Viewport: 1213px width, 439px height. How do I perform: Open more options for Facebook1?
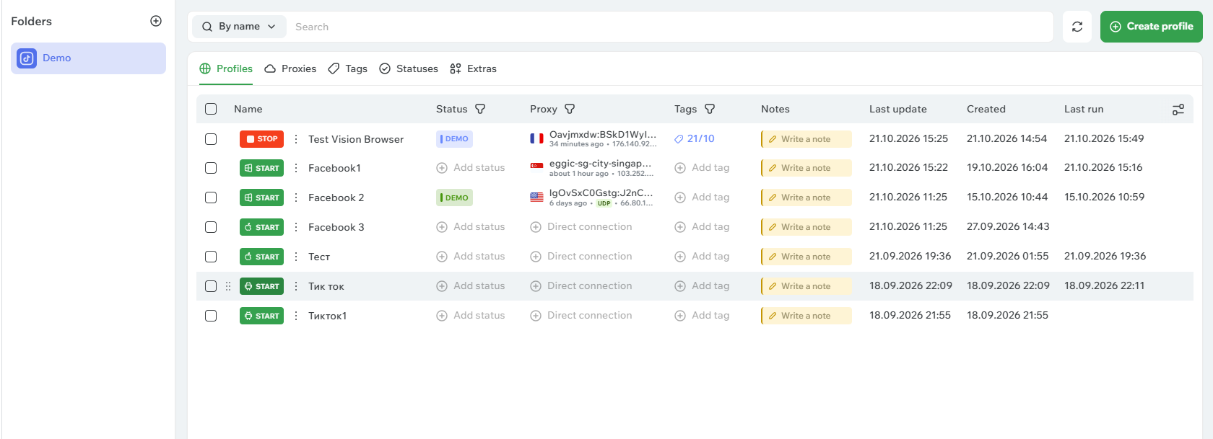click(x=296, y=168)
